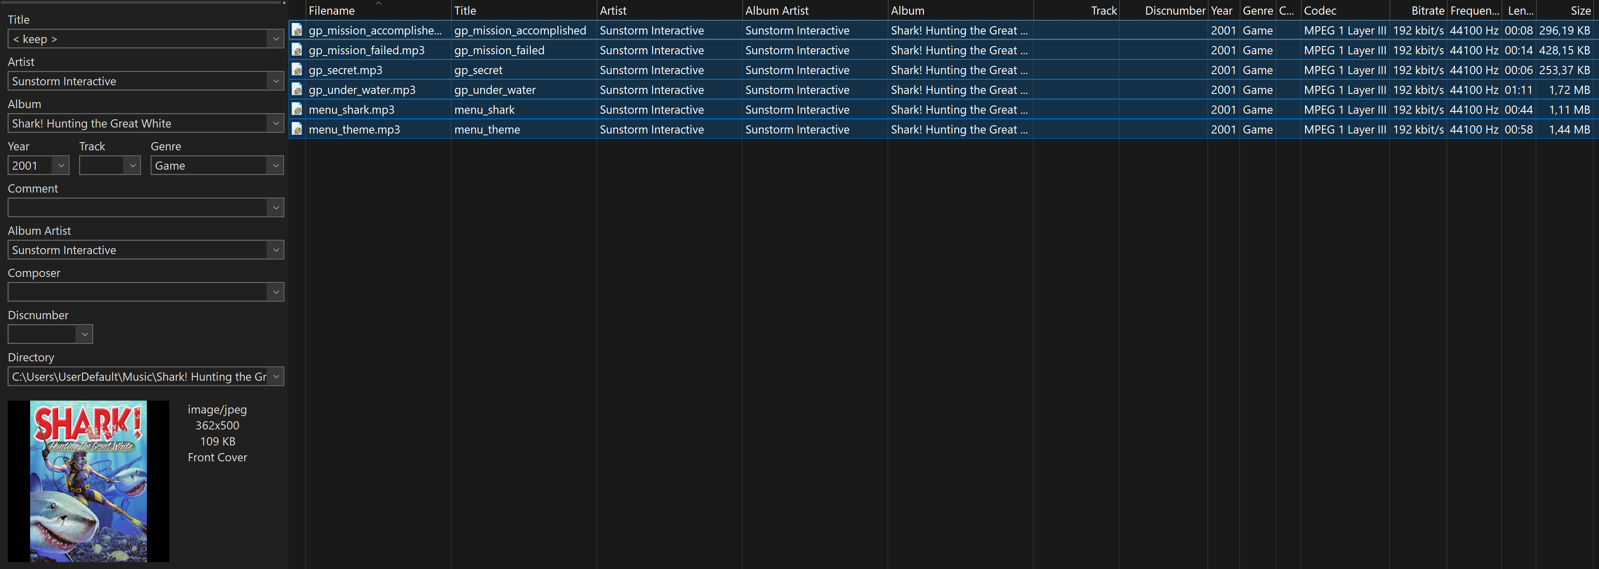1599x569 pixels.
Task: Click the Codec column header
Action: point(1320,11)
